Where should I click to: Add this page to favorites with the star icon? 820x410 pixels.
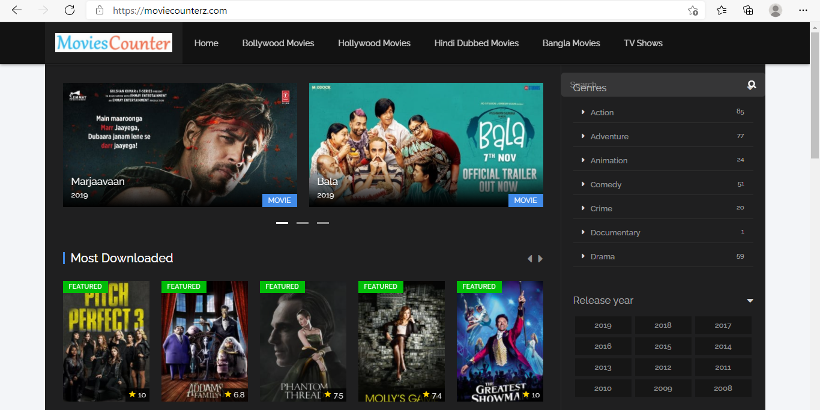coord(693,10)
